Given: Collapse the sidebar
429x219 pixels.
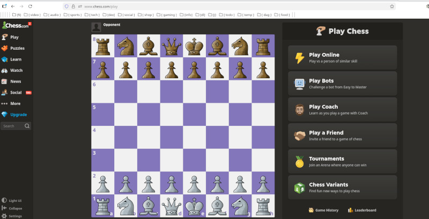Looking at the screenshot, I should [12, 208].
